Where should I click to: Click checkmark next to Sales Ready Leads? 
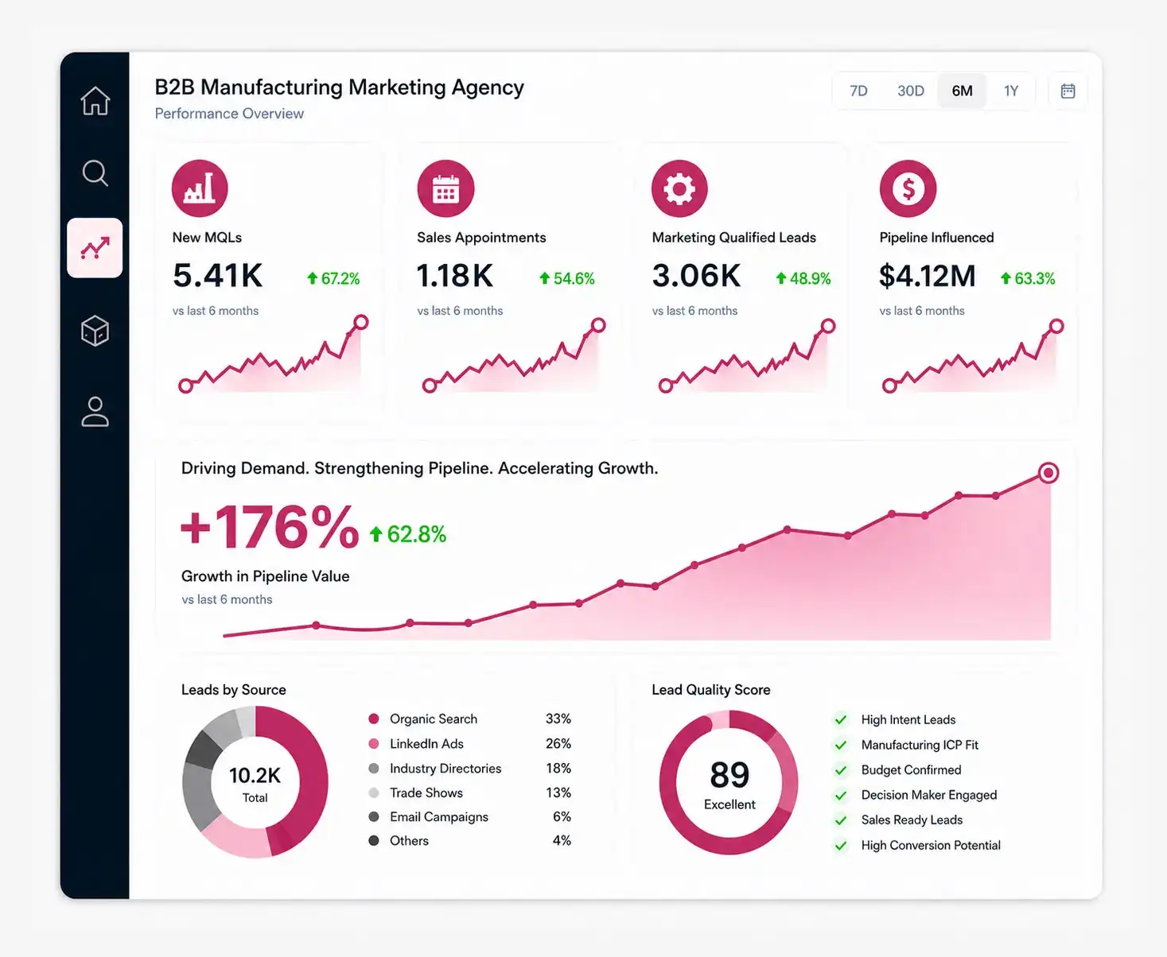point(840,820)
